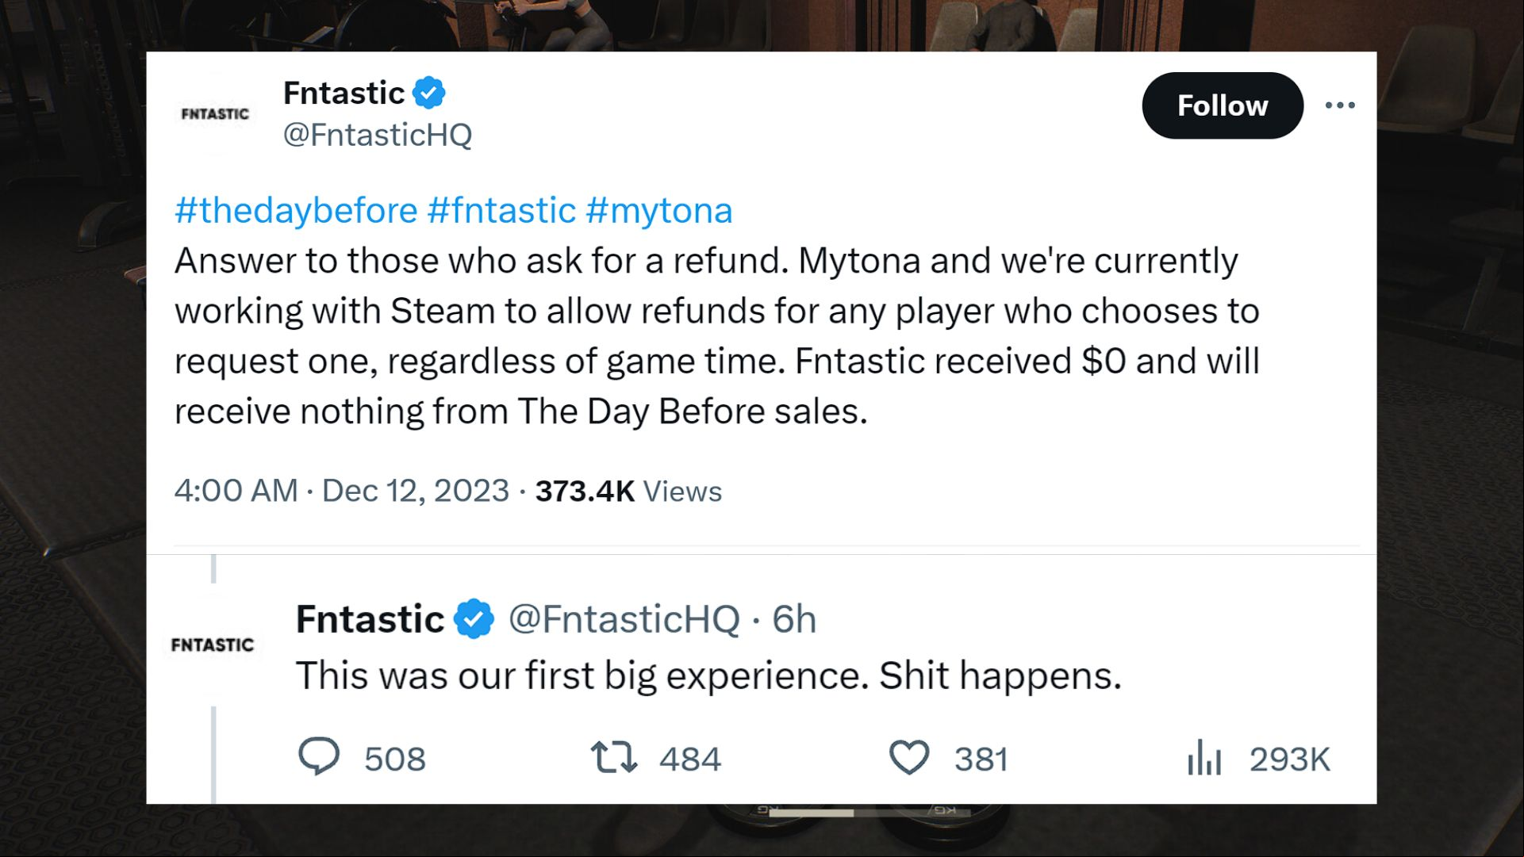Click the @FntasticHQ handle in header
This screenshot has width=1524, height=857.
click(x=378, y=135)
